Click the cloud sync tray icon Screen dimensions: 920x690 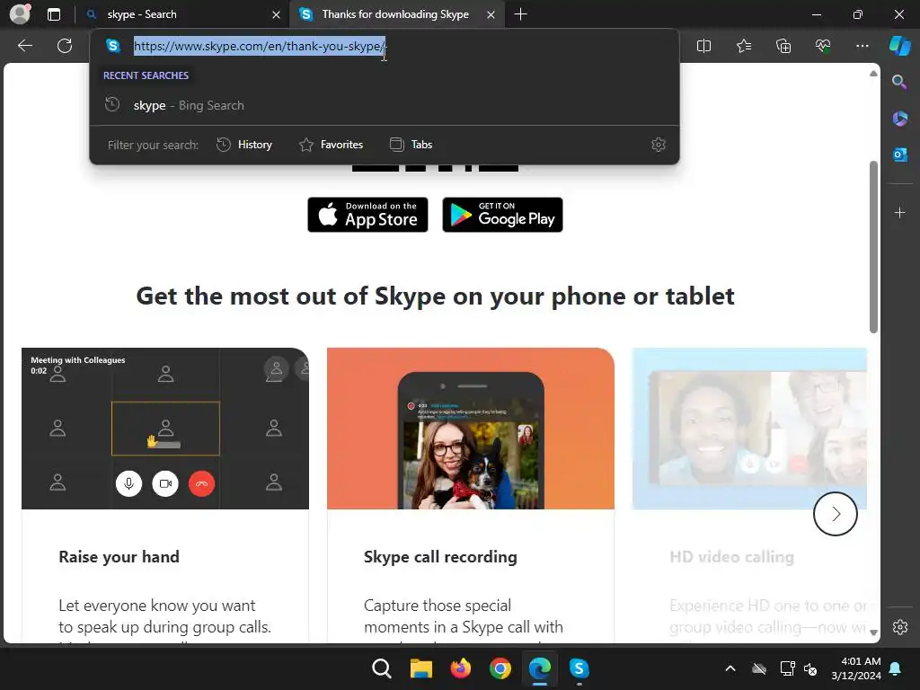click(x=759, y=668)
